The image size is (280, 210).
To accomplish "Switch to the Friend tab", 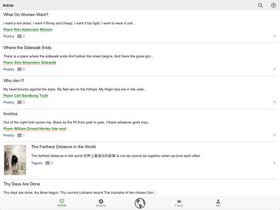I will click(x=179, y=203).
